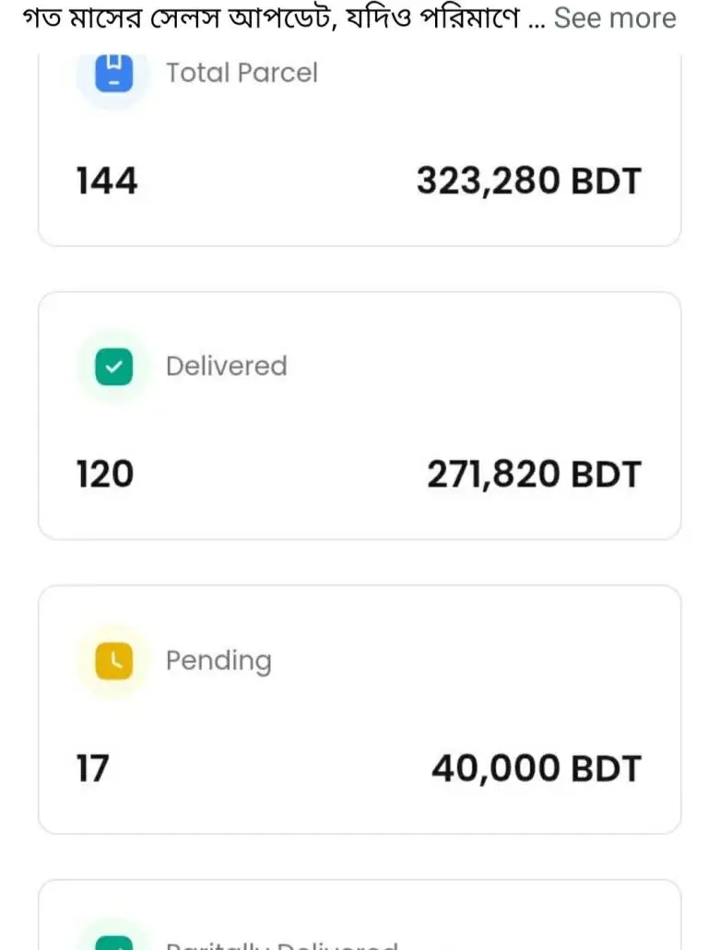This screenshot has width=708, height=950.
Task: Select the Pending label
Action: 218,661
